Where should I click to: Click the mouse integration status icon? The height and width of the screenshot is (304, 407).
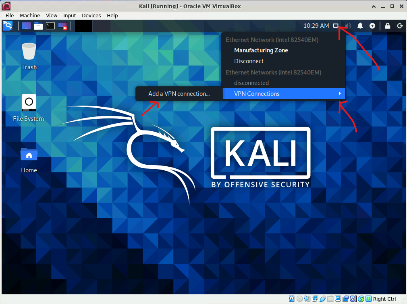pos(361,299)
